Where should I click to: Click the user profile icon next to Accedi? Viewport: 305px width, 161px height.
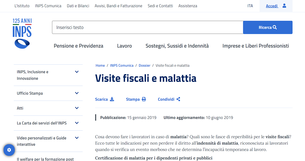coord(284,6)
